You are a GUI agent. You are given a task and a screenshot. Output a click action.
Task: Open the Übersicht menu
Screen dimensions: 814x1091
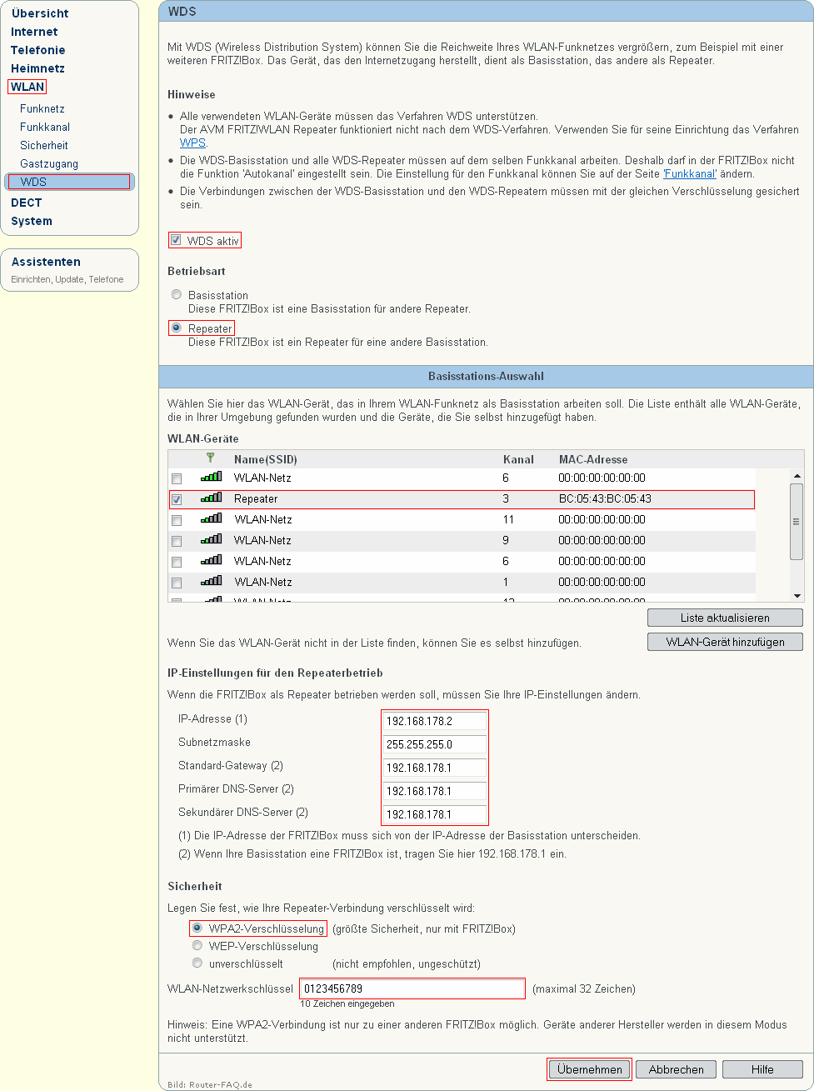tap(40, 13)
